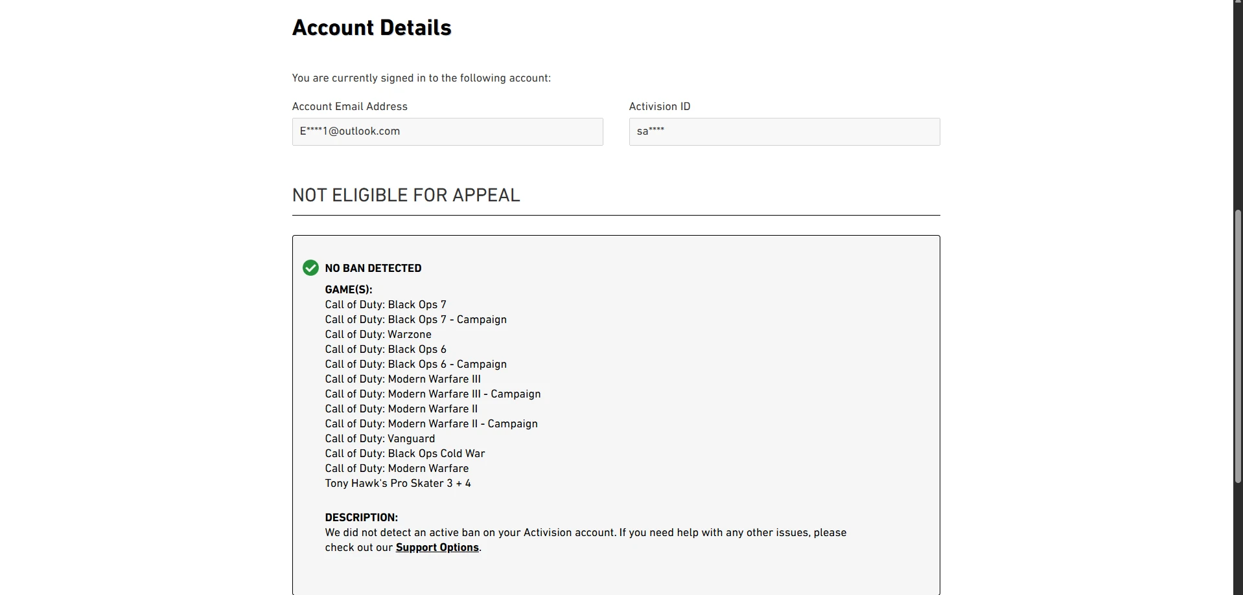
Task: Select the Call of Duty: Black Ops 7 entry
Action: (386, 304)
